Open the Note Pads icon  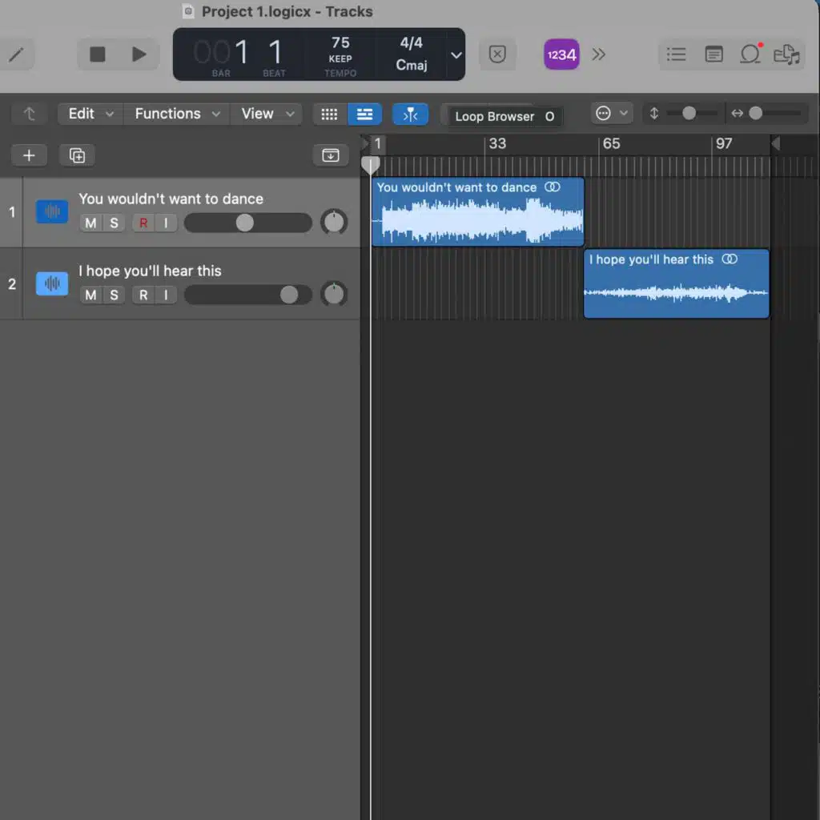[x=713, y=54]
